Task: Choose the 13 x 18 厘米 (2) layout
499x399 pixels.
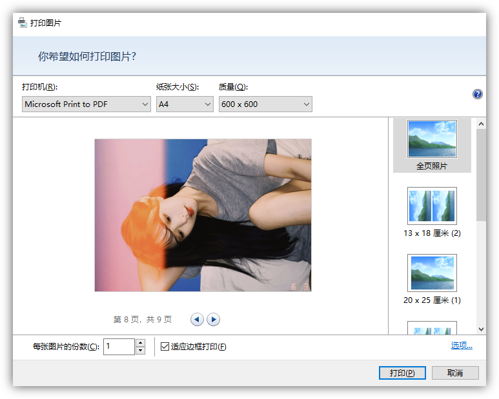Action: [432, 206]
